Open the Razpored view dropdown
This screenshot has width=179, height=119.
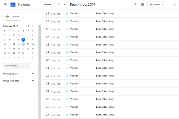(156, 4)
